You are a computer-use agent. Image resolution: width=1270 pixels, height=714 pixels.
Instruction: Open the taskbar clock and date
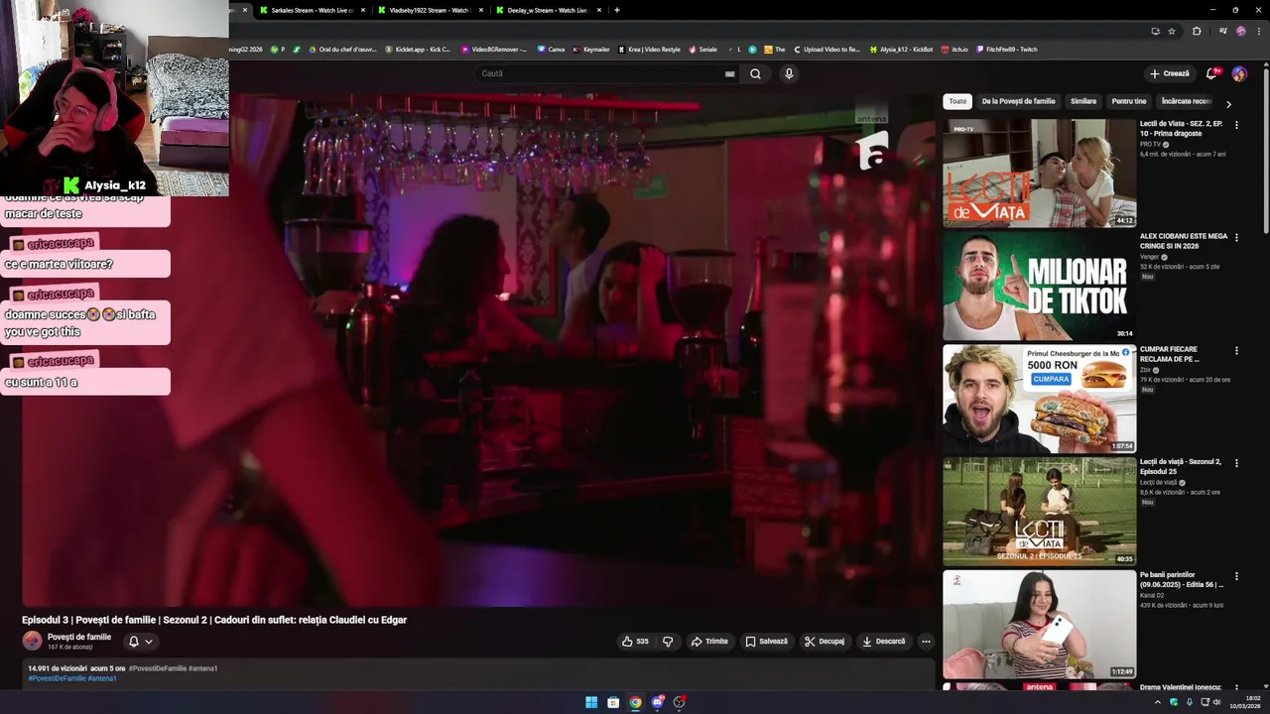(x=1244, y=702)
